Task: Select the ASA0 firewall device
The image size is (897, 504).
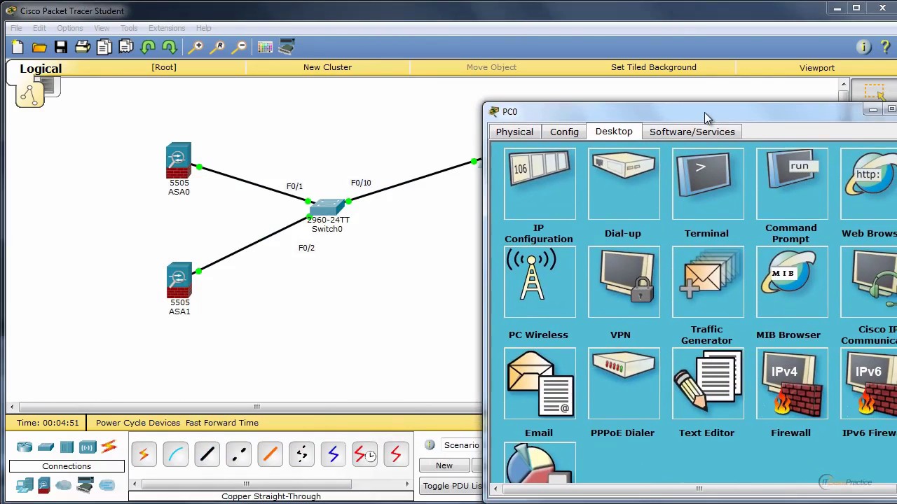Action: coord(179,161)
